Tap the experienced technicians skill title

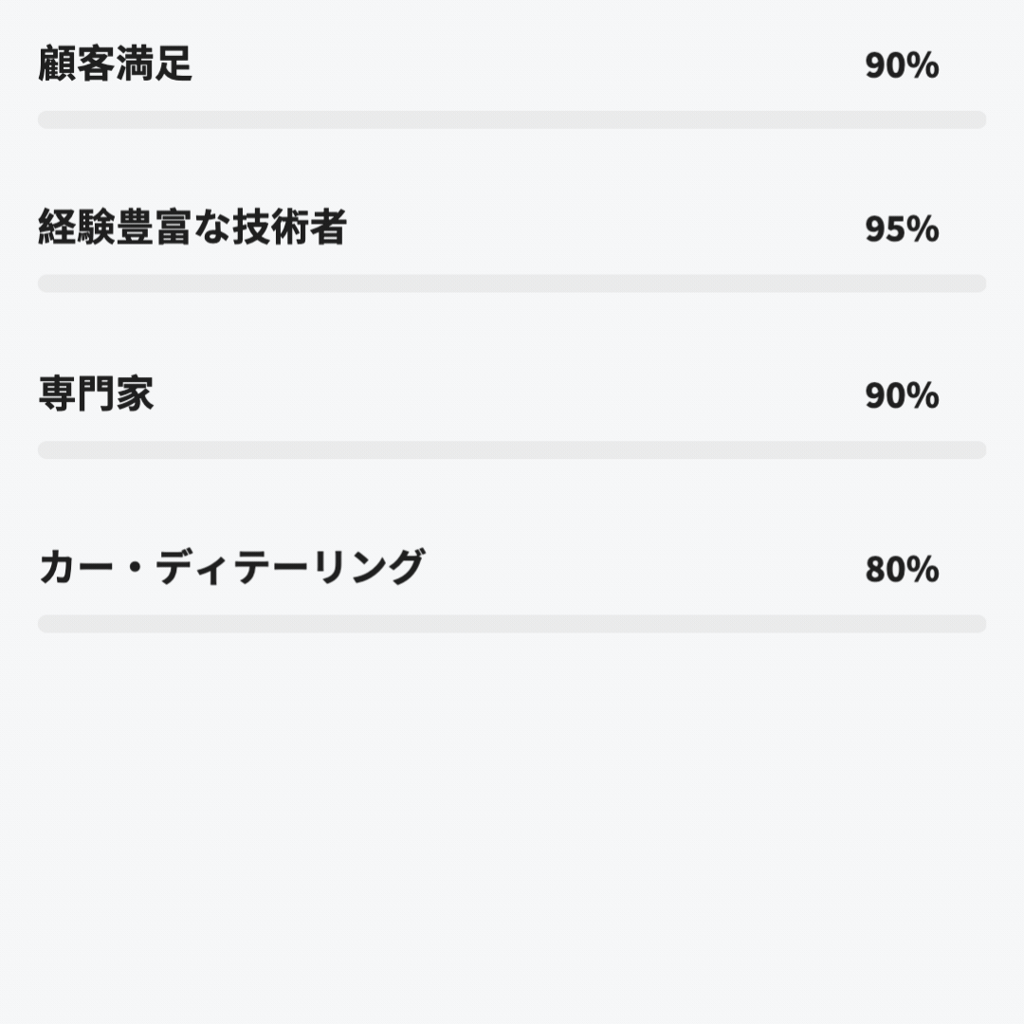[x=192, y=229]
